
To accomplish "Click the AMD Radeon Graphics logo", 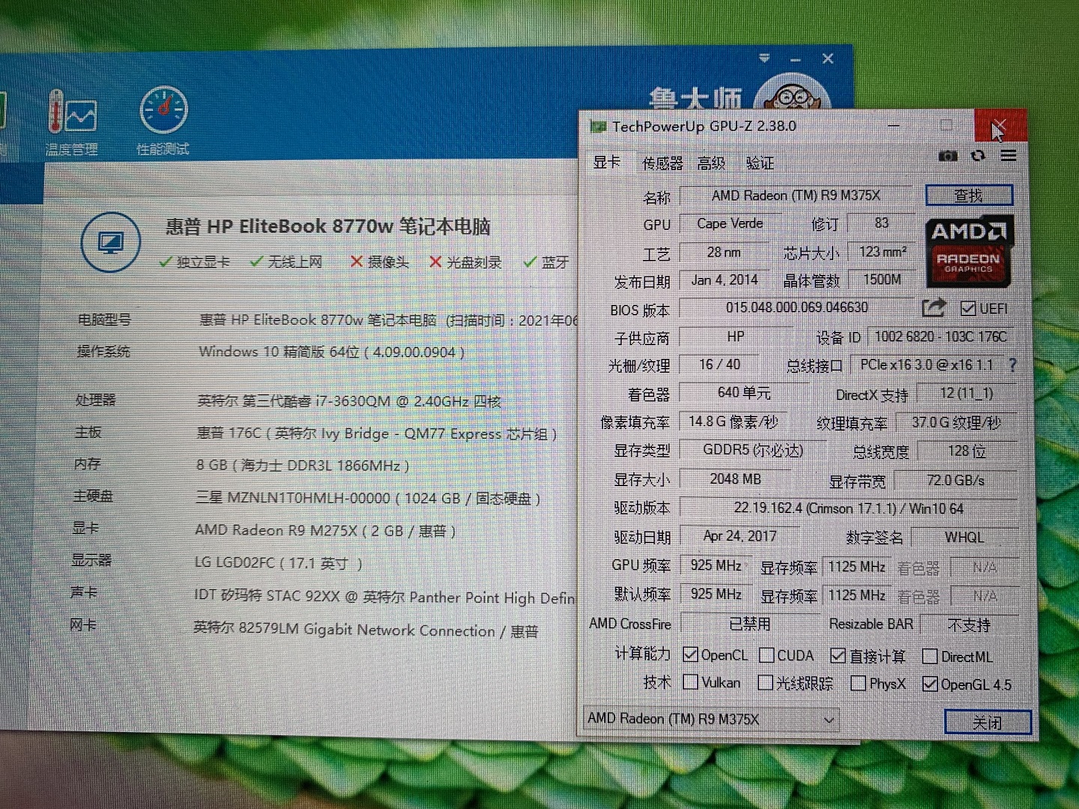I will click(x=969, y=252).
